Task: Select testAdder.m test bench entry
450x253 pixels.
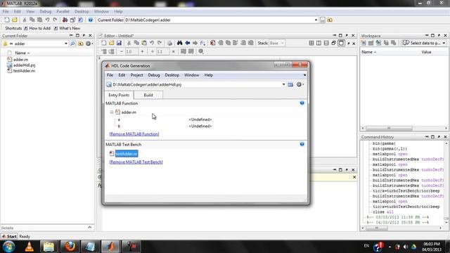Action: coord(127,154)
